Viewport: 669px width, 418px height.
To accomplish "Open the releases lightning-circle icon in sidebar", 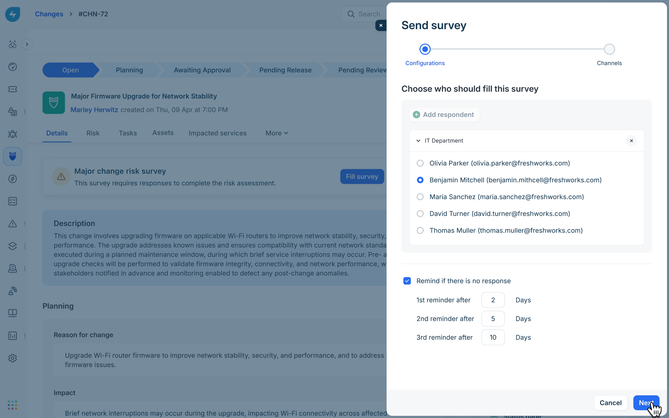I will coord(13,179).
